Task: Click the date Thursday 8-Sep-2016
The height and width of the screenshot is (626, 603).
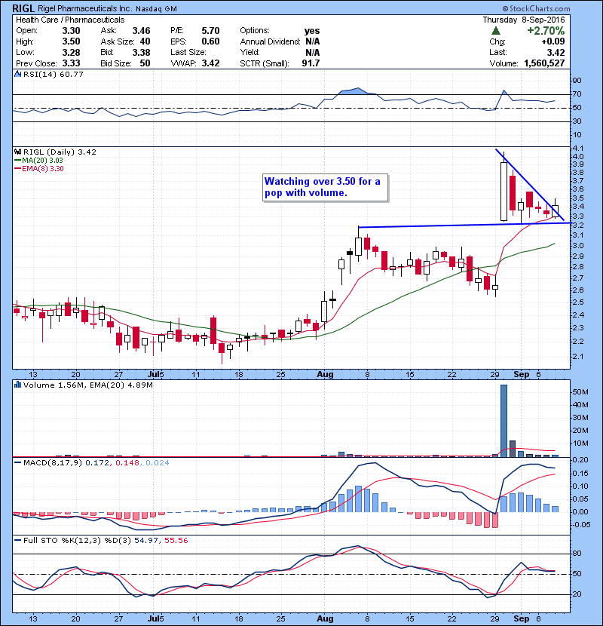Action: click(x=524, y=20)
